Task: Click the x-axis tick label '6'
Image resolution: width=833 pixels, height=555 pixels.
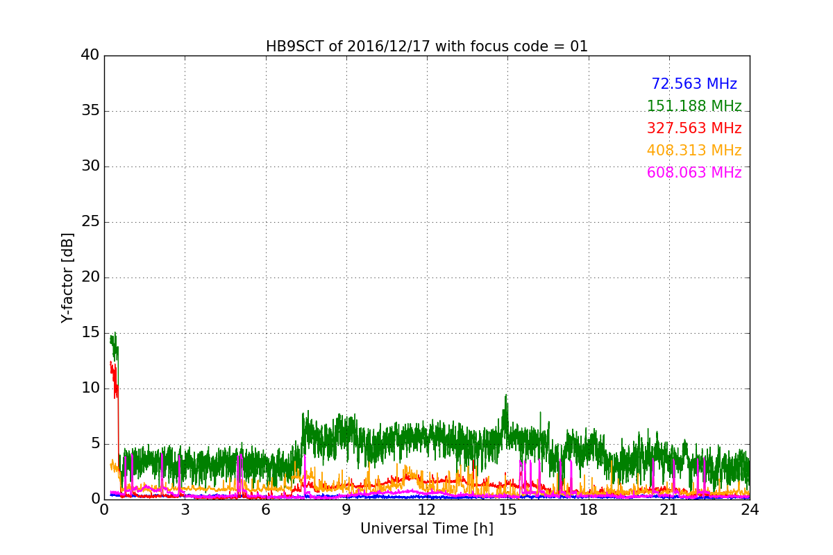Action: click(265, 509)
